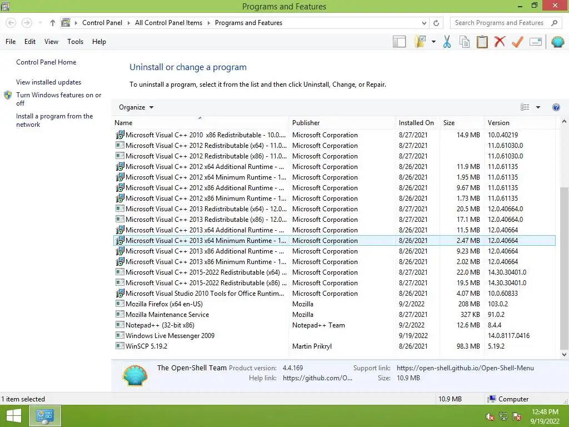569x427 pixels.
Task: Open the Edit menu
Action: click(30, 42)
